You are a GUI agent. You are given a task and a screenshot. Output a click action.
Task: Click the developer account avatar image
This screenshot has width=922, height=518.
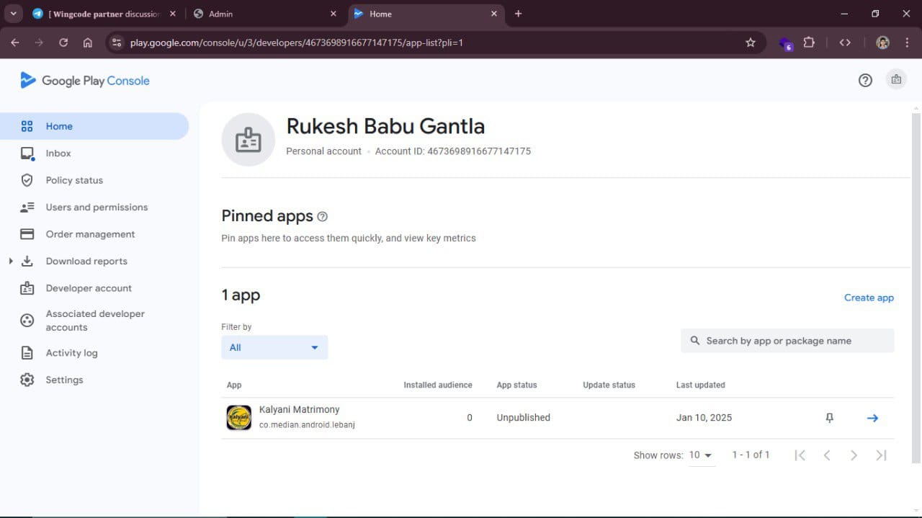click(248, 140)
